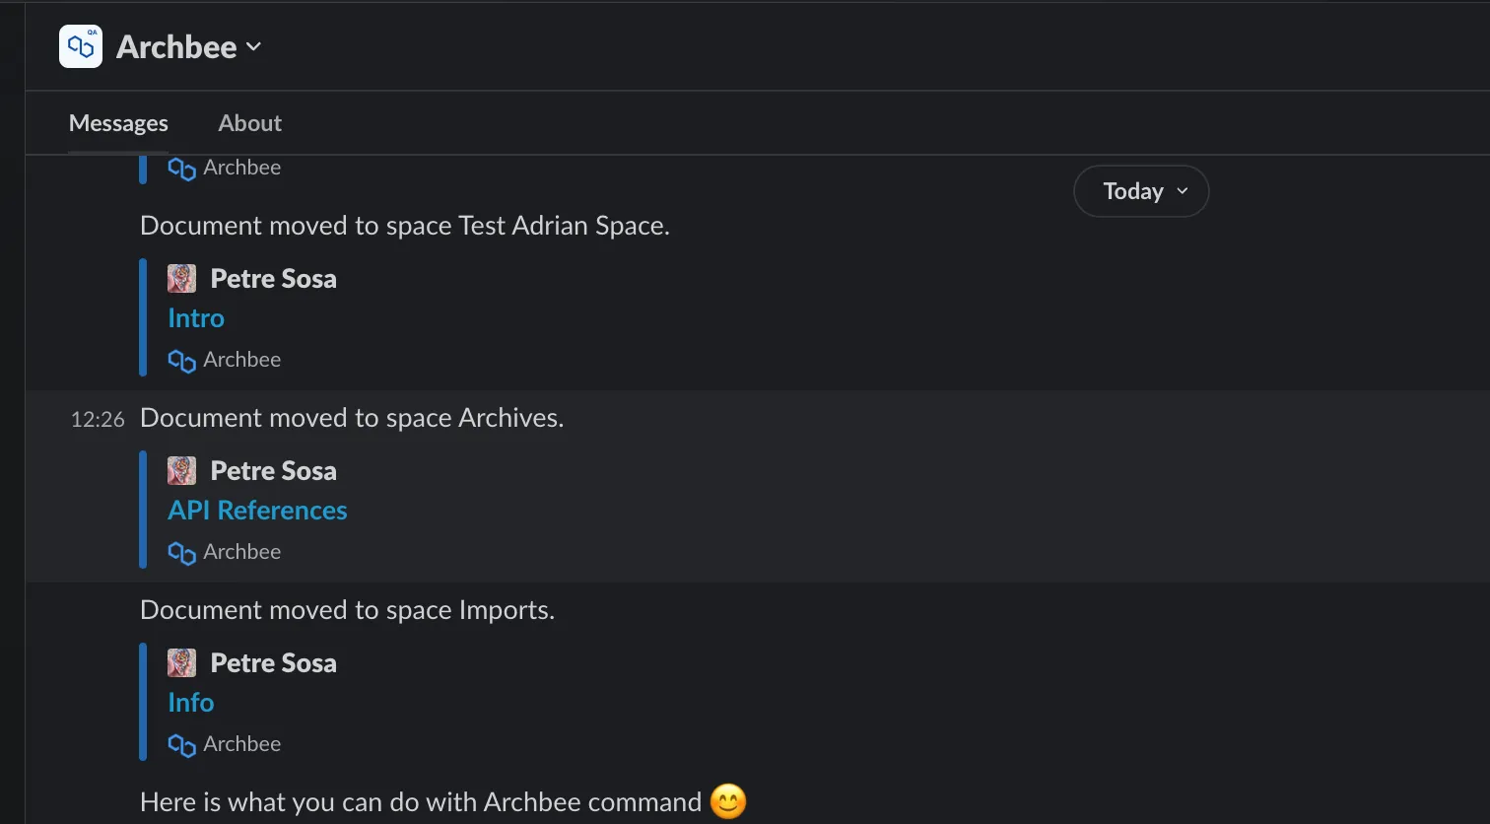Click the smiling face emoji
The image size is (1490, 824).
coord(728,801)
